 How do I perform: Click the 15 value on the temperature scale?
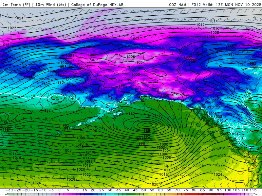85,190
